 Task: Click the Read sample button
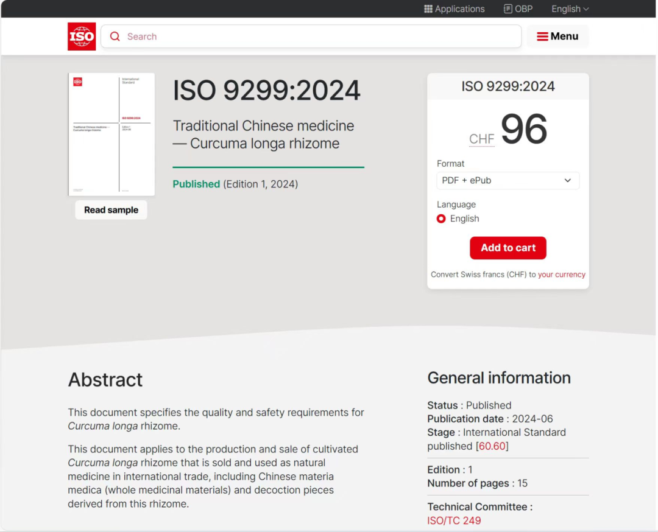[x=111, y=210]
